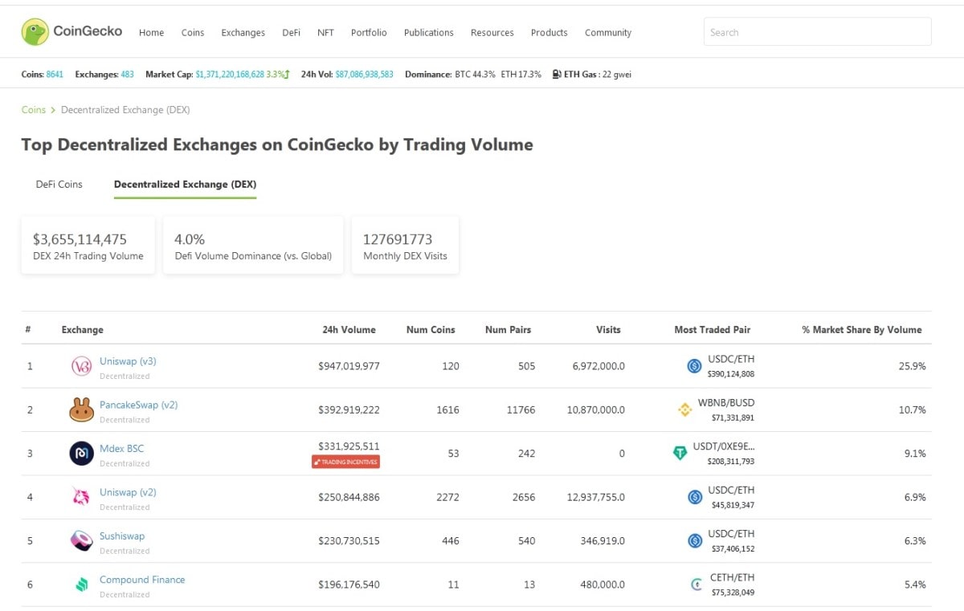Click the DEX 24h Trading Volume card
This screenshot has height=611, width=964.
point(88,246)
